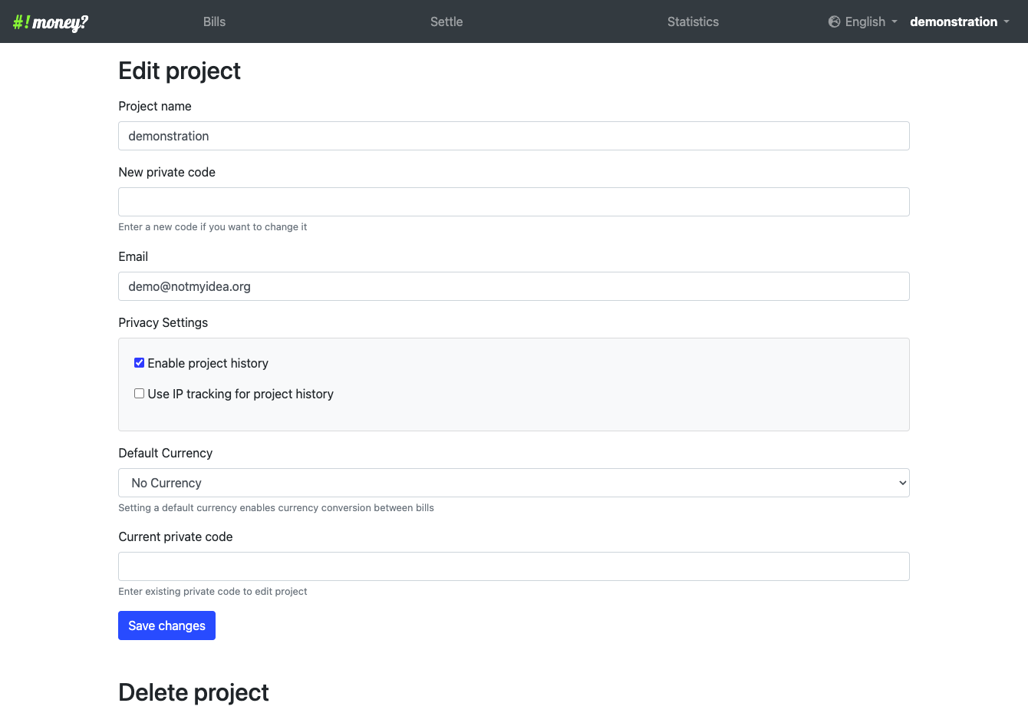The width and height of the screenshot is (1028, 713).
Task: View the Statistics page
Action: (x=693, y=21)
